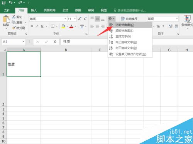This screenshot has height=144, width=193.
Task: Click the Save icon in quick access toolbar
Action: point(3,2)
